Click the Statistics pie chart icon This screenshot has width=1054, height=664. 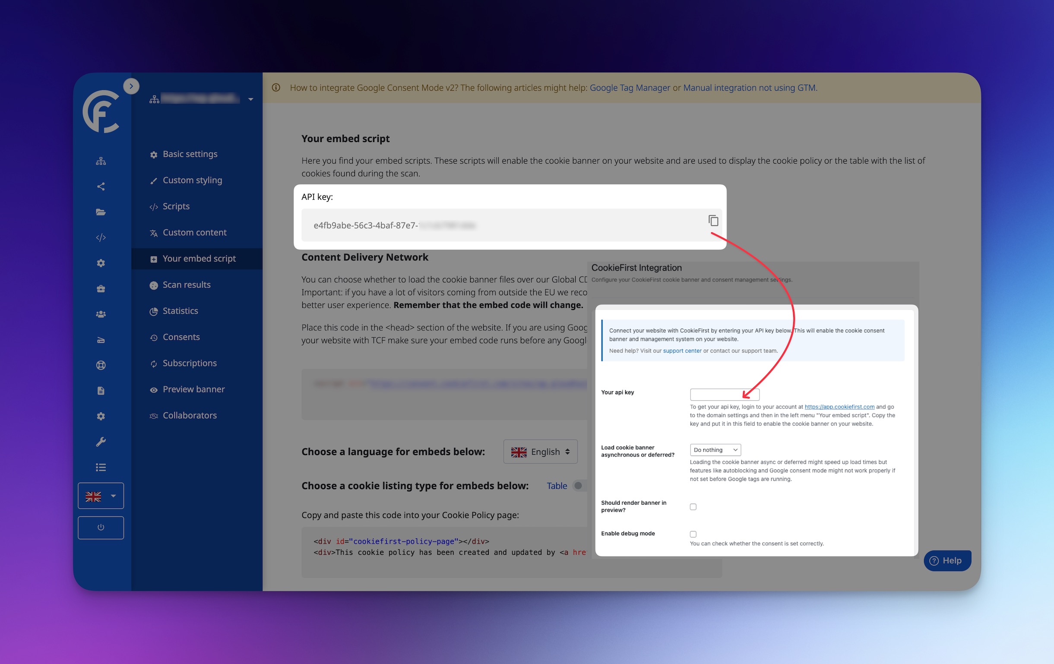pos(154,312)
